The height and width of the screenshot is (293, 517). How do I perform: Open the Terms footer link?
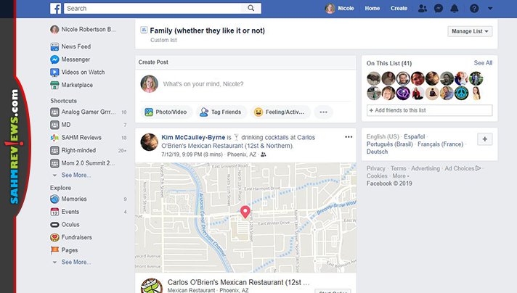pos(399,168)
